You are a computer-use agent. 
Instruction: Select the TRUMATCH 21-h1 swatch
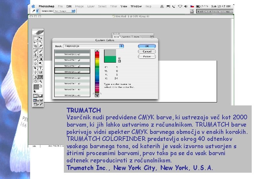tap(72, 94)
